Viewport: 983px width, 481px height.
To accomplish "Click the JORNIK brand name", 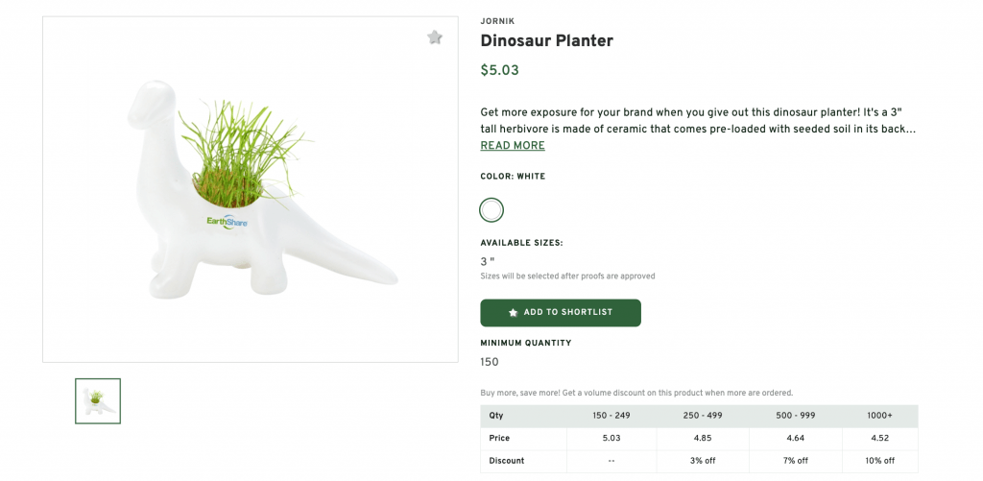I will tap(497, 21).
